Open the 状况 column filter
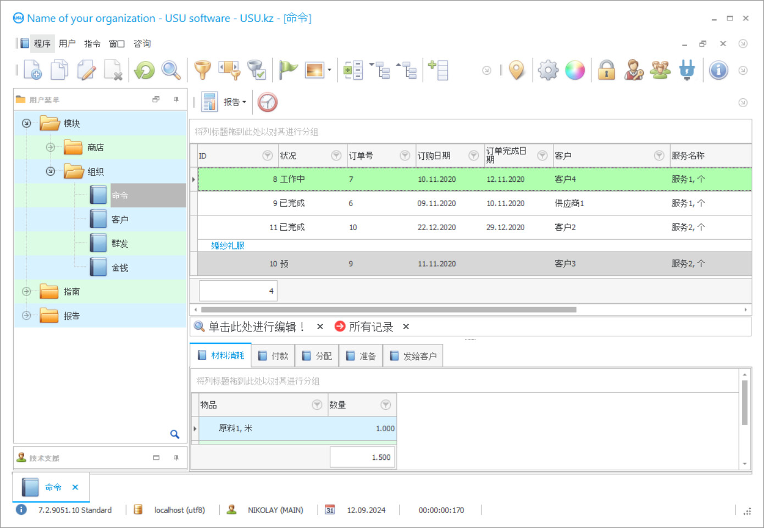The width and height of the screenshot is (764, 528). click(336, 155)
